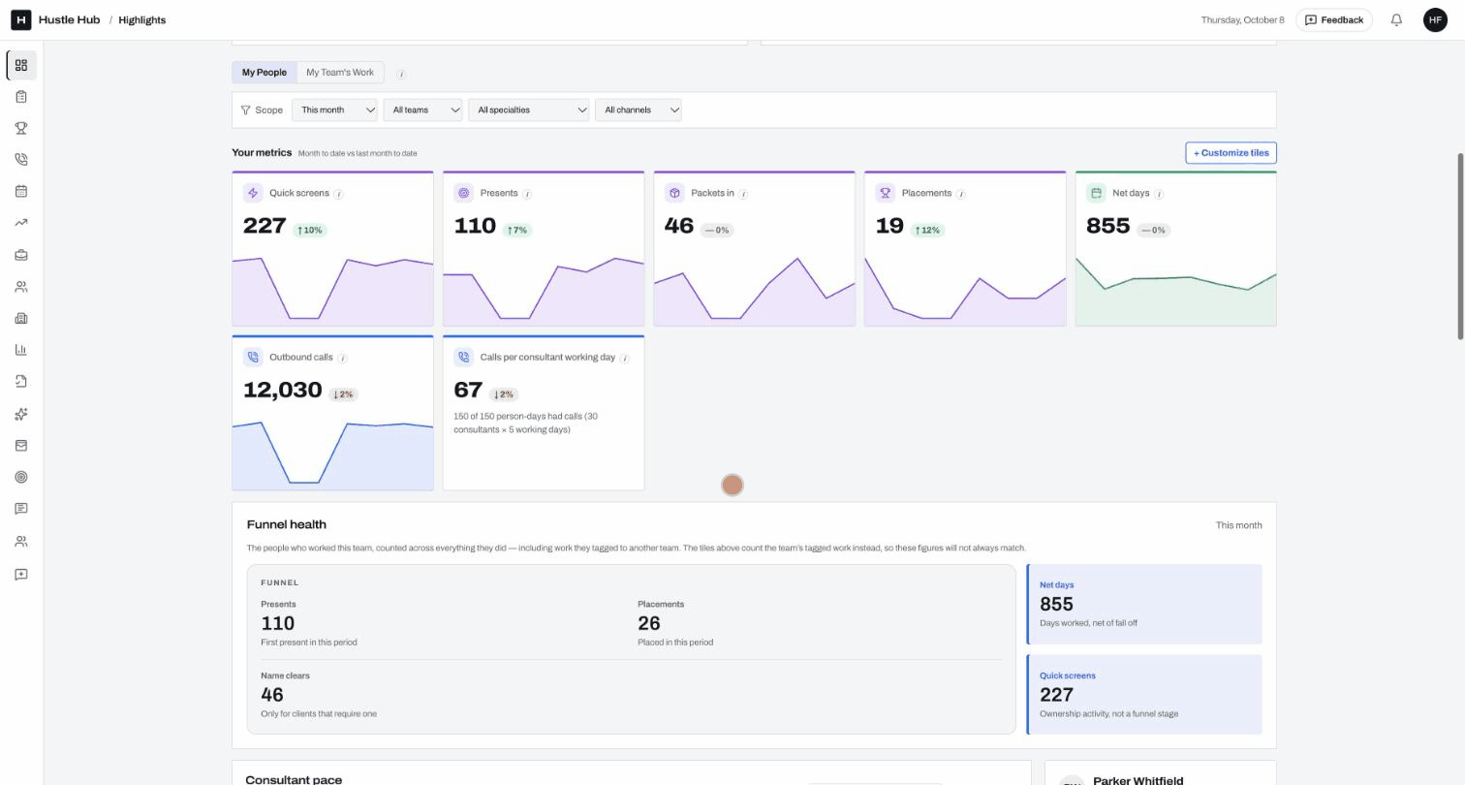The width and height of the screenshot is (1465, 785).
Task: Click the Consultant pace heading
Action: coord(294,779)
